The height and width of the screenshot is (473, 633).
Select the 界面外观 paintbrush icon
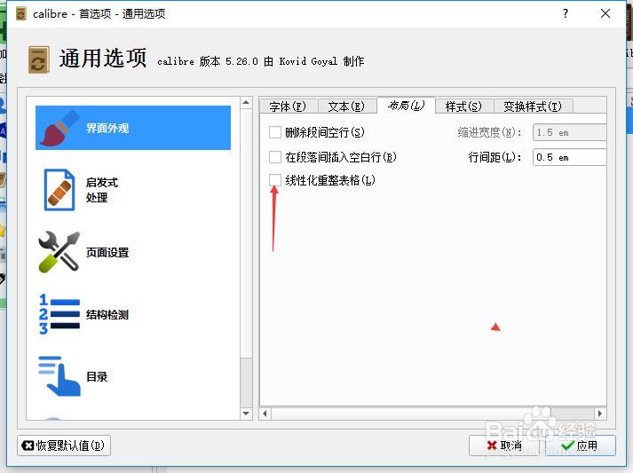[x=59, y=128]
